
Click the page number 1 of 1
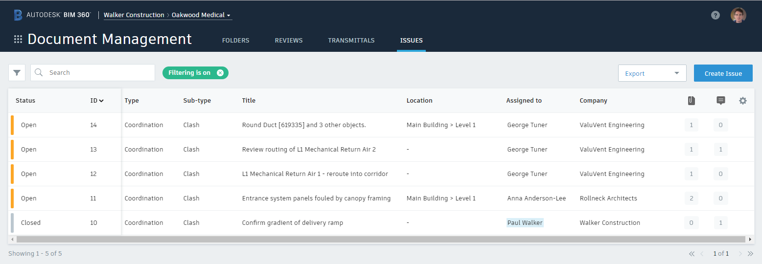coord(721,254)
